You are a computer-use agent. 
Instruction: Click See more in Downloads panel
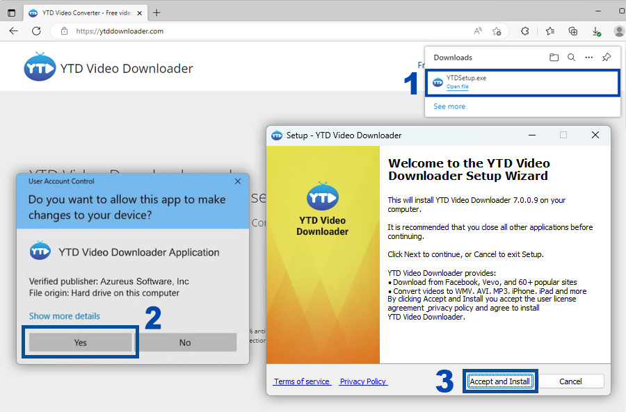(449, 106)
